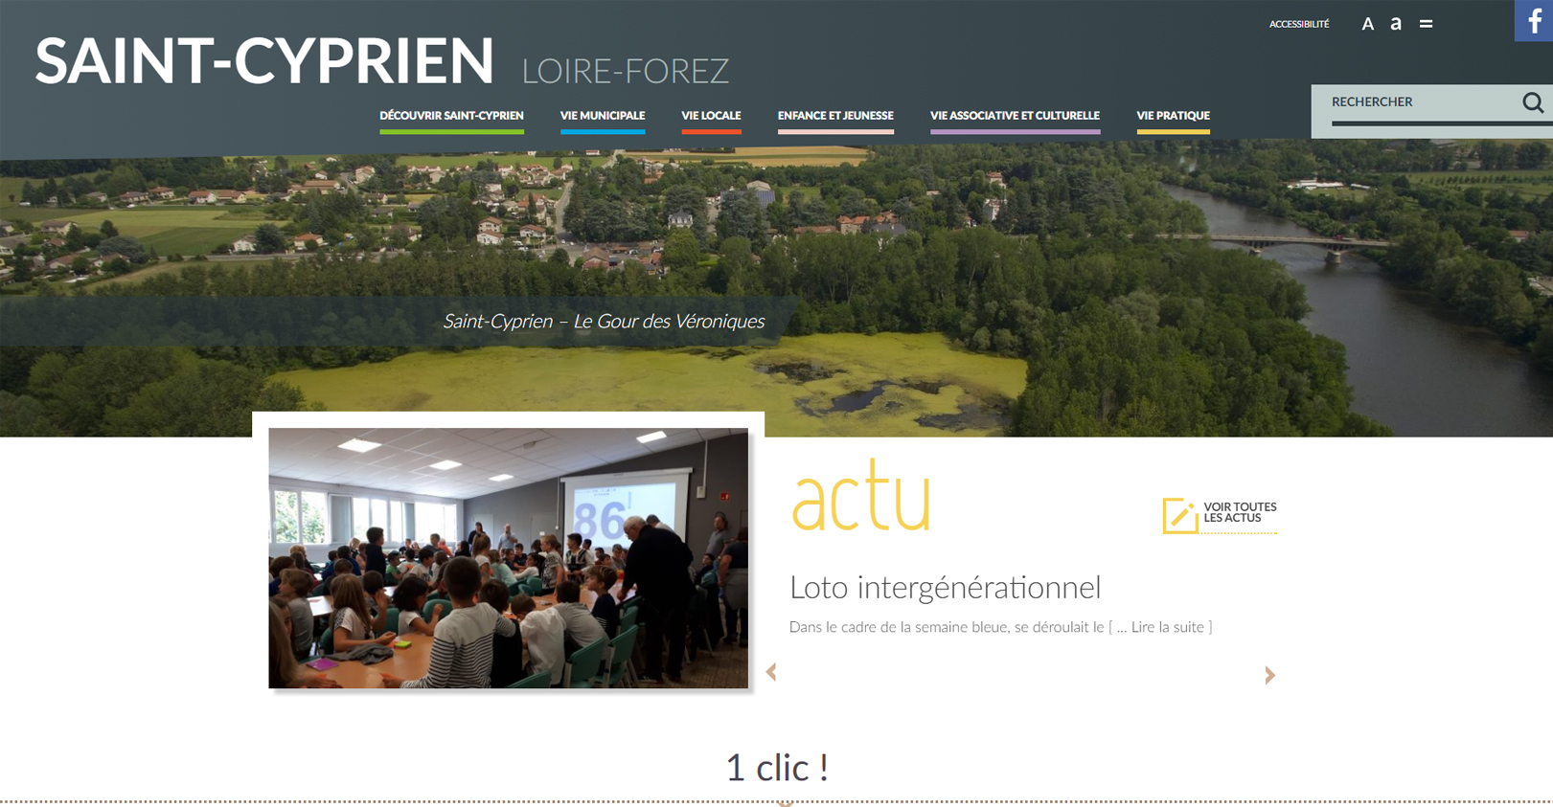Screen dimensions: 1553x807
Task: Open the loto event photo thumbnail
Action: coord(508,558)
